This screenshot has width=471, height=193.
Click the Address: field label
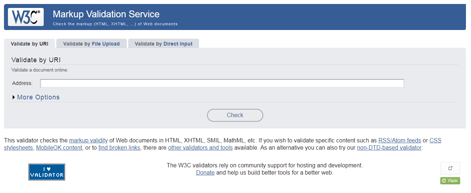pos(22,83)
